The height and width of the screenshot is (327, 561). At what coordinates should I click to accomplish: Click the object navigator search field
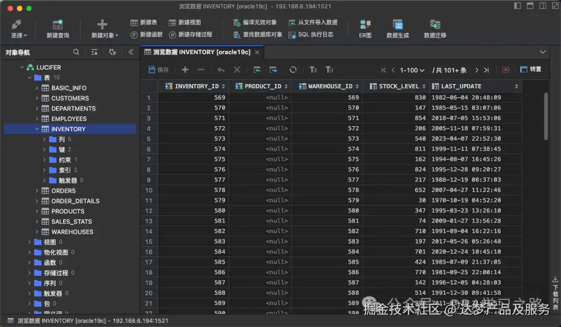click(x=76, y=52)
